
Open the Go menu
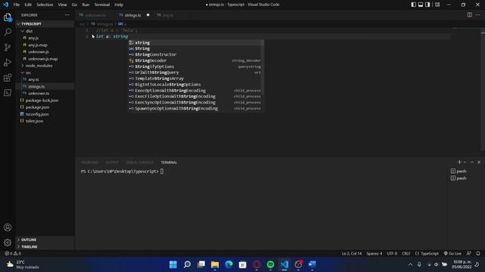click(74, 5)
